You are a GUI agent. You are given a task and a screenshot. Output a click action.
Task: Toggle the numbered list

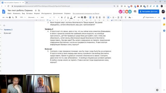tap(108, 17)
